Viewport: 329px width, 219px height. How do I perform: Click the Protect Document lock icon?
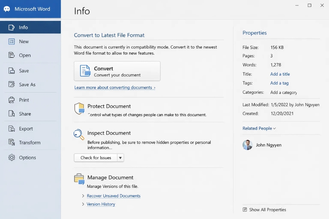79,108
